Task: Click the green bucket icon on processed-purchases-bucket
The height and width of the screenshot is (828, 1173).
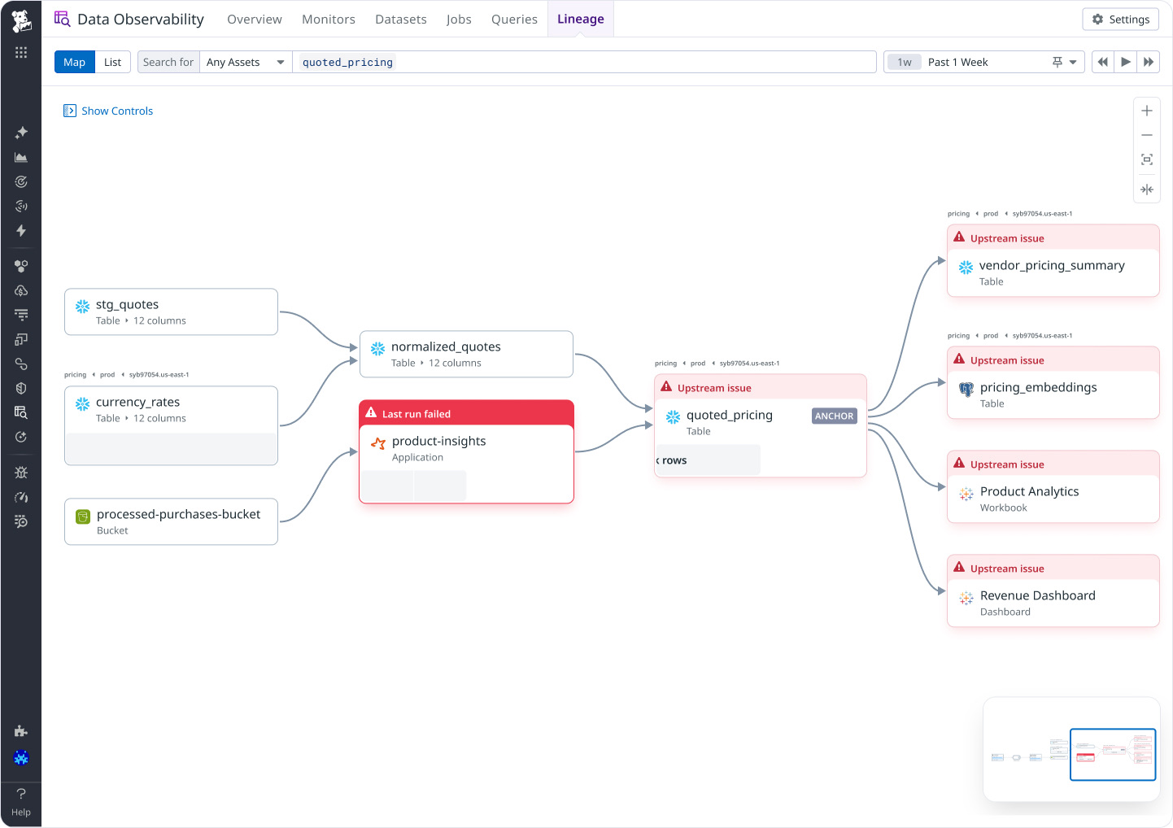Action: click(x=83, y=516)
